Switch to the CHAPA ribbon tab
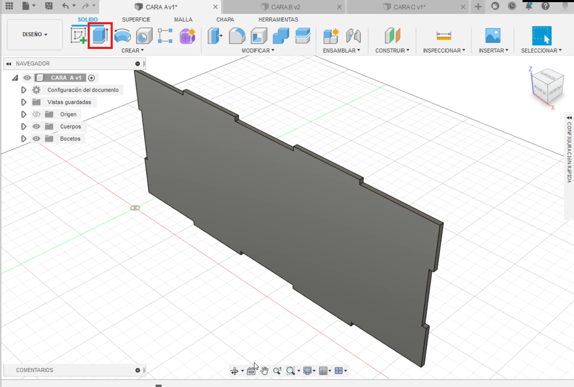Screen dimensions: 574x387 pos(226,20)
